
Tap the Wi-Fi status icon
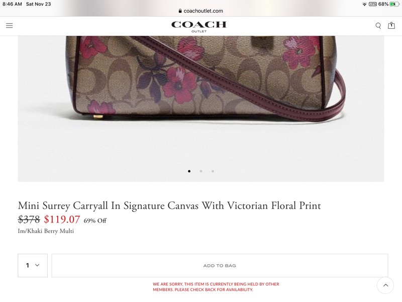pos(364,4)
